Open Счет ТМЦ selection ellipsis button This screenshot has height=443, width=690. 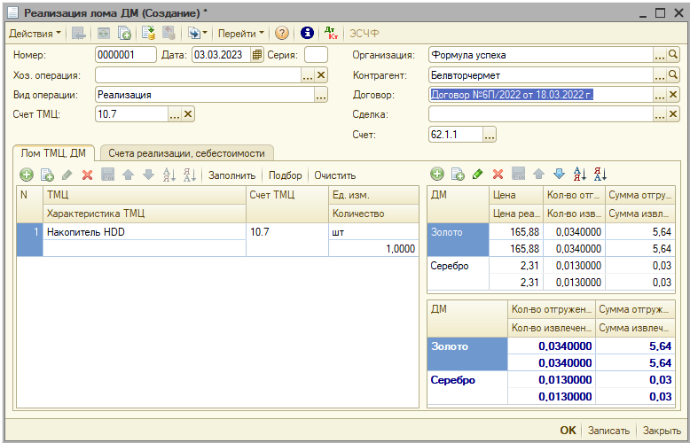[x=174, y=114]
